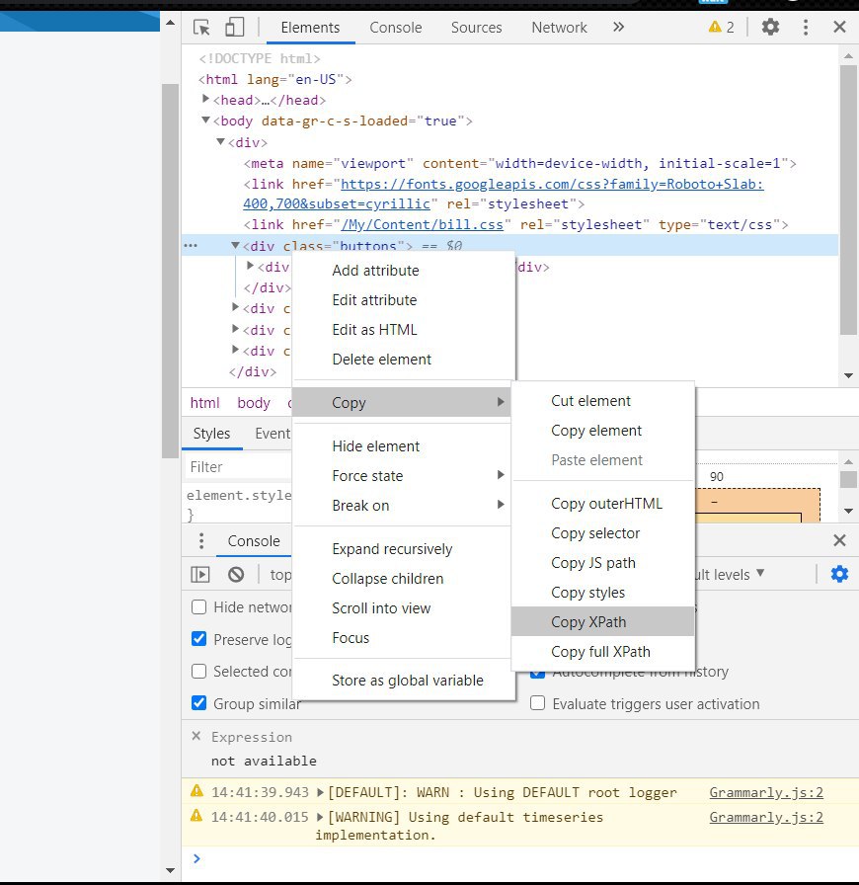The width and height of the screenshot is (859, 885).
Task: Choose Copy XPath from the submenu
Action: [x=588, y=622]
